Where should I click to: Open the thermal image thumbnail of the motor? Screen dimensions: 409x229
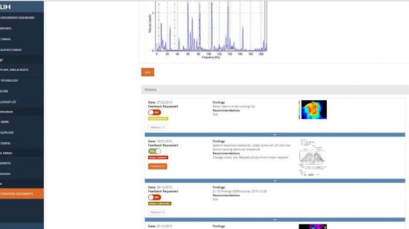coord(313,110)
